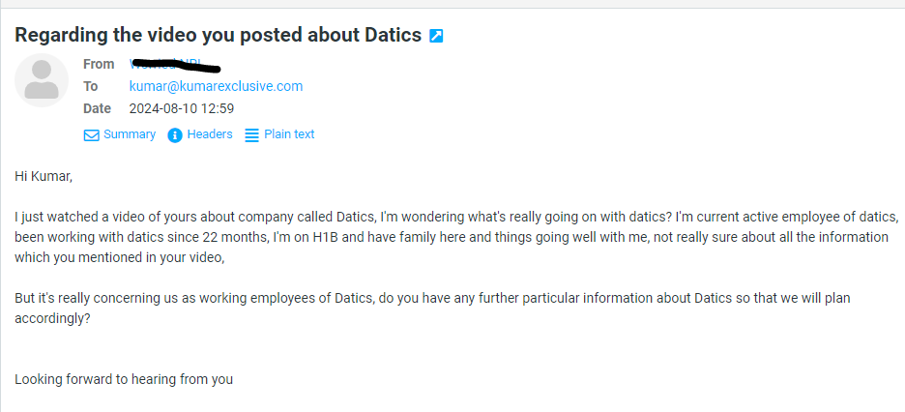Click the info icon beside Headers
905x412 pixels.
175,135
